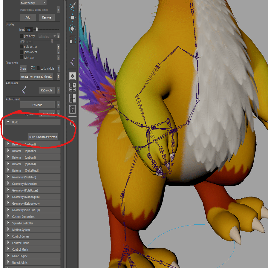268x268 pixels.
Task: Open help for create non-symmetry joints
Action: tap(59, 76)
